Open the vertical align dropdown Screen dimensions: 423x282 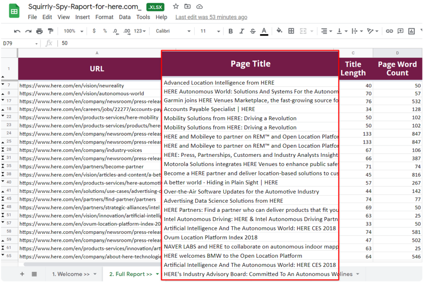tap(342, 31)
